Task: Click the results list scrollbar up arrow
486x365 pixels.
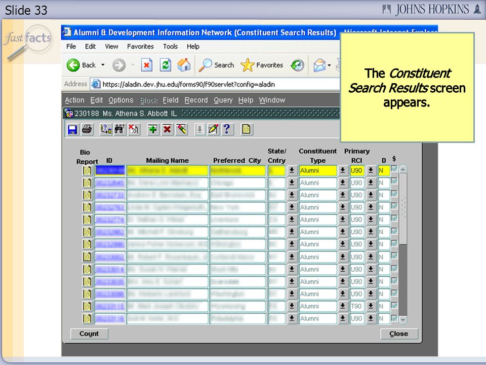Action: click(x=403, y=169)
